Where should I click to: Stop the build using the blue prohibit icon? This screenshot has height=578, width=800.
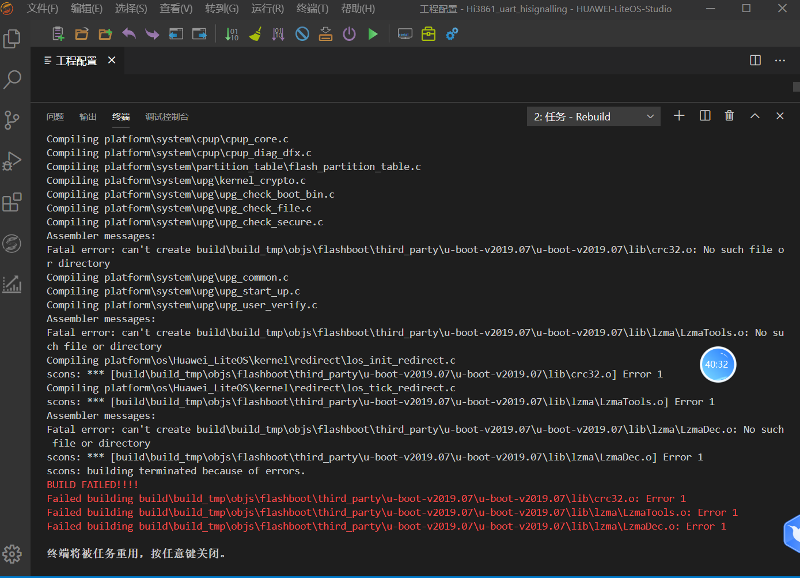click(302, 33)
